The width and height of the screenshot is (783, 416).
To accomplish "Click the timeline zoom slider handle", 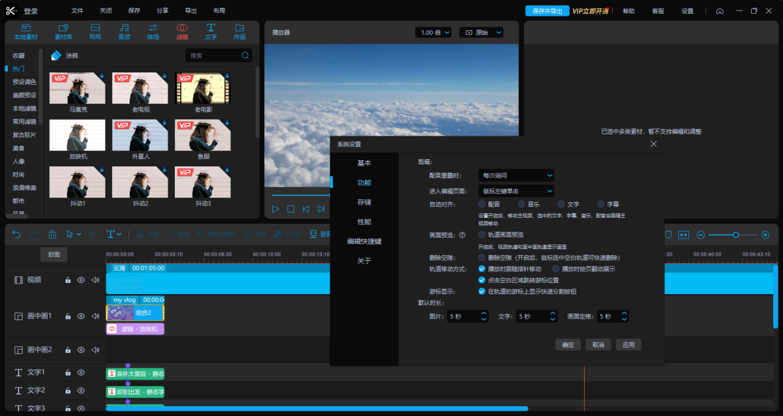I will tap(736, 235).
